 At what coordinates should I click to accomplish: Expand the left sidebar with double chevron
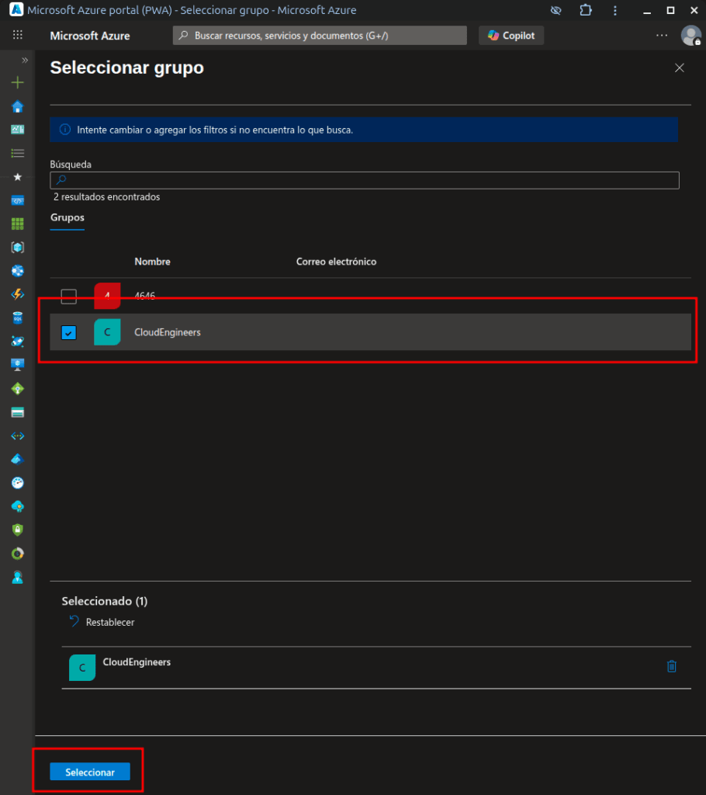click(25, 60)
